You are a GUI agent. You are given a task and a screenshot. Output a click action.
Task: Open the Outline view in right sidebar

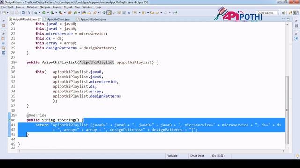296,39
